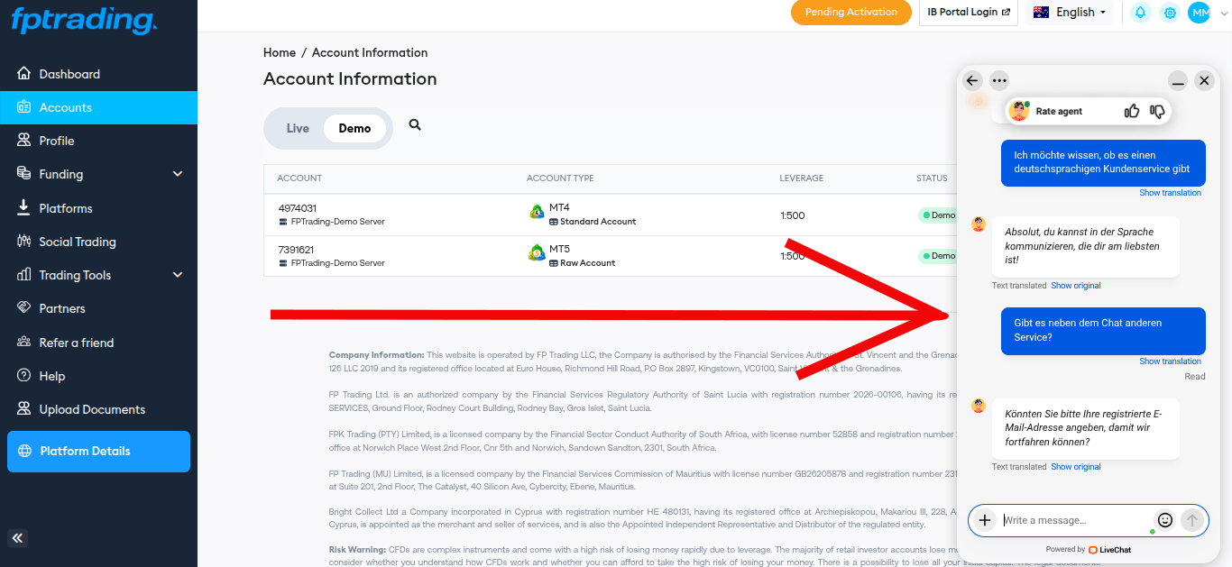Click the LEVERAGE column header

[802, 178]
